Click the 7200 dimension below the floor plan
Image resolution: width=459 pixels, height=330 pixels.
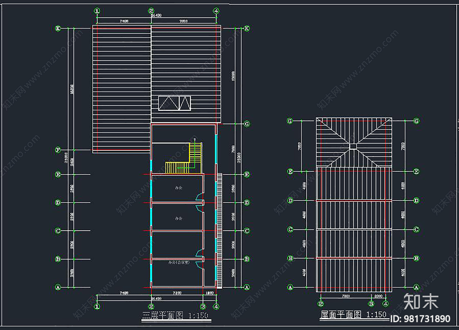coord(177,293)
